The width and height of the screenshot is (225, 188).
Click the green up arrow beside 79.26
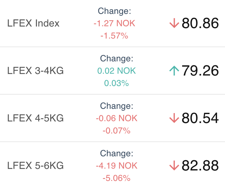pos(174,70)
